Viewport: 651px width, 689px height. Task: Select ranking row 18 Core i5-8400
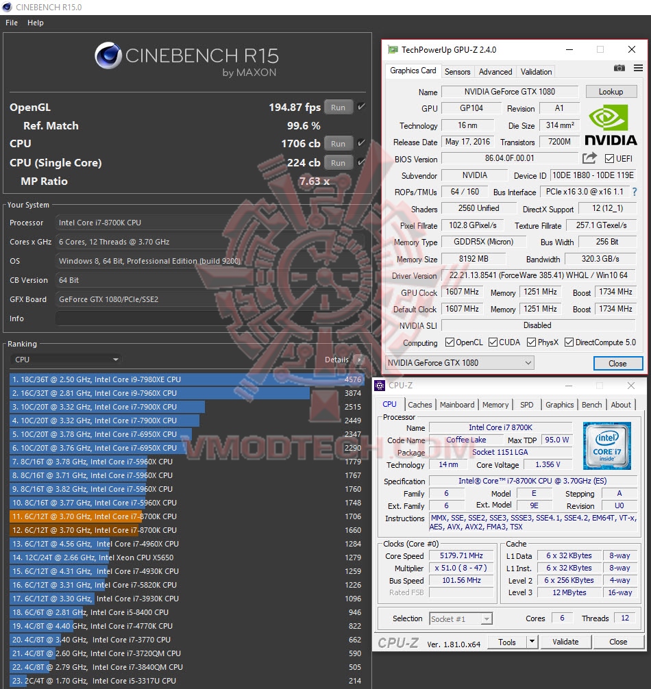[x=186, y=612]
